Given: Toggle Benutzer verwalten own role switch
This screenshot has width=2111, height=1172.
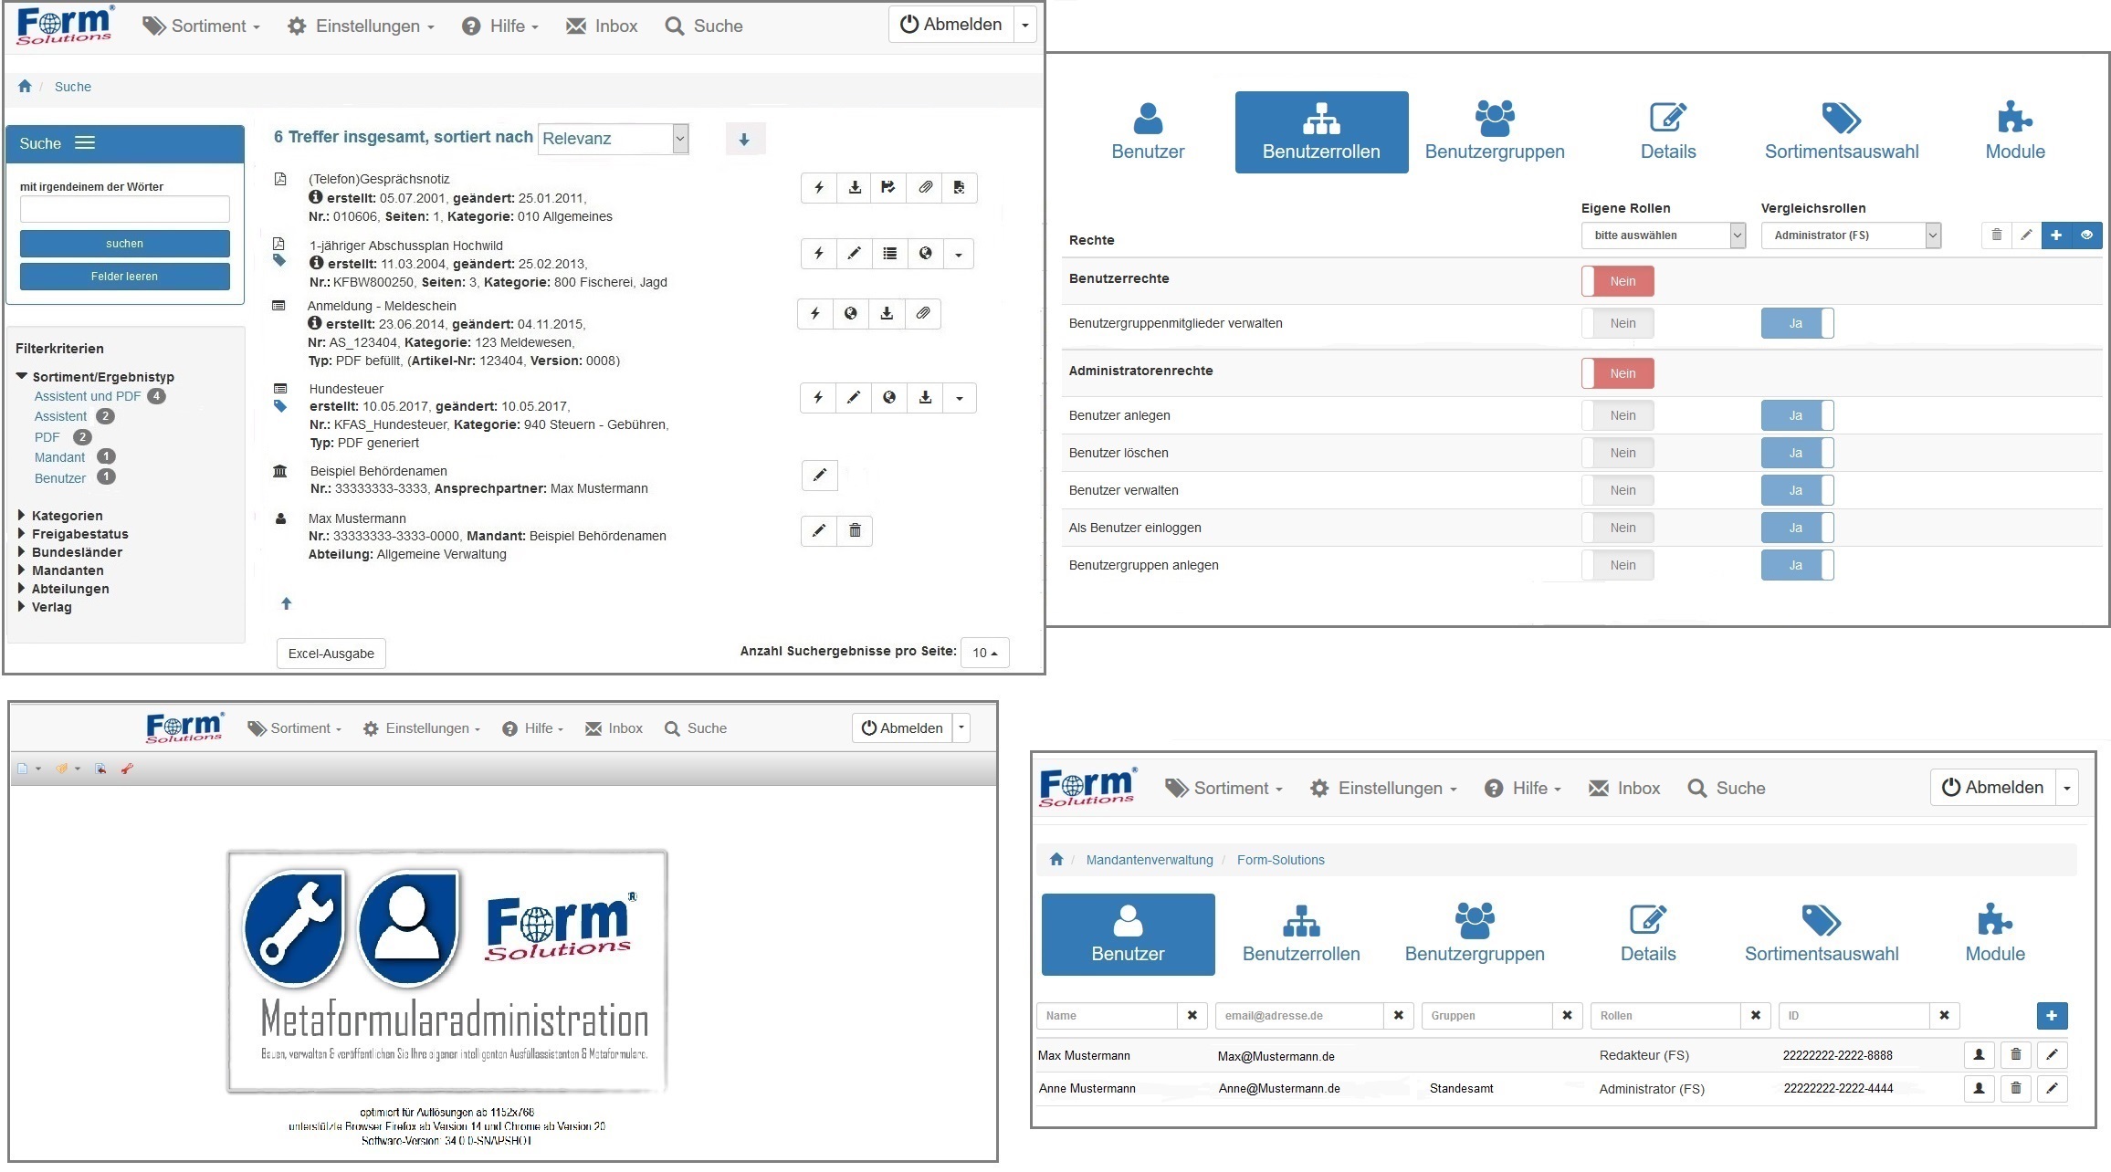Looking at the screenshot, I should [1617, 490].
